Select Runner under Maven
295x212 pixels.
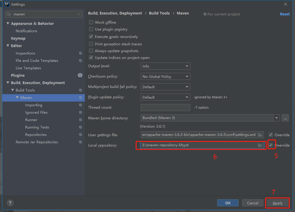[31, 120]
